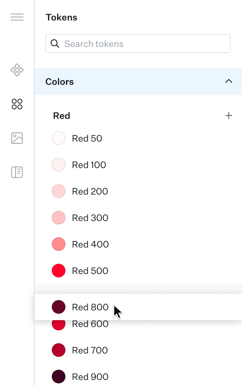Open the hamburger menu icon

[x=17, y=17]
